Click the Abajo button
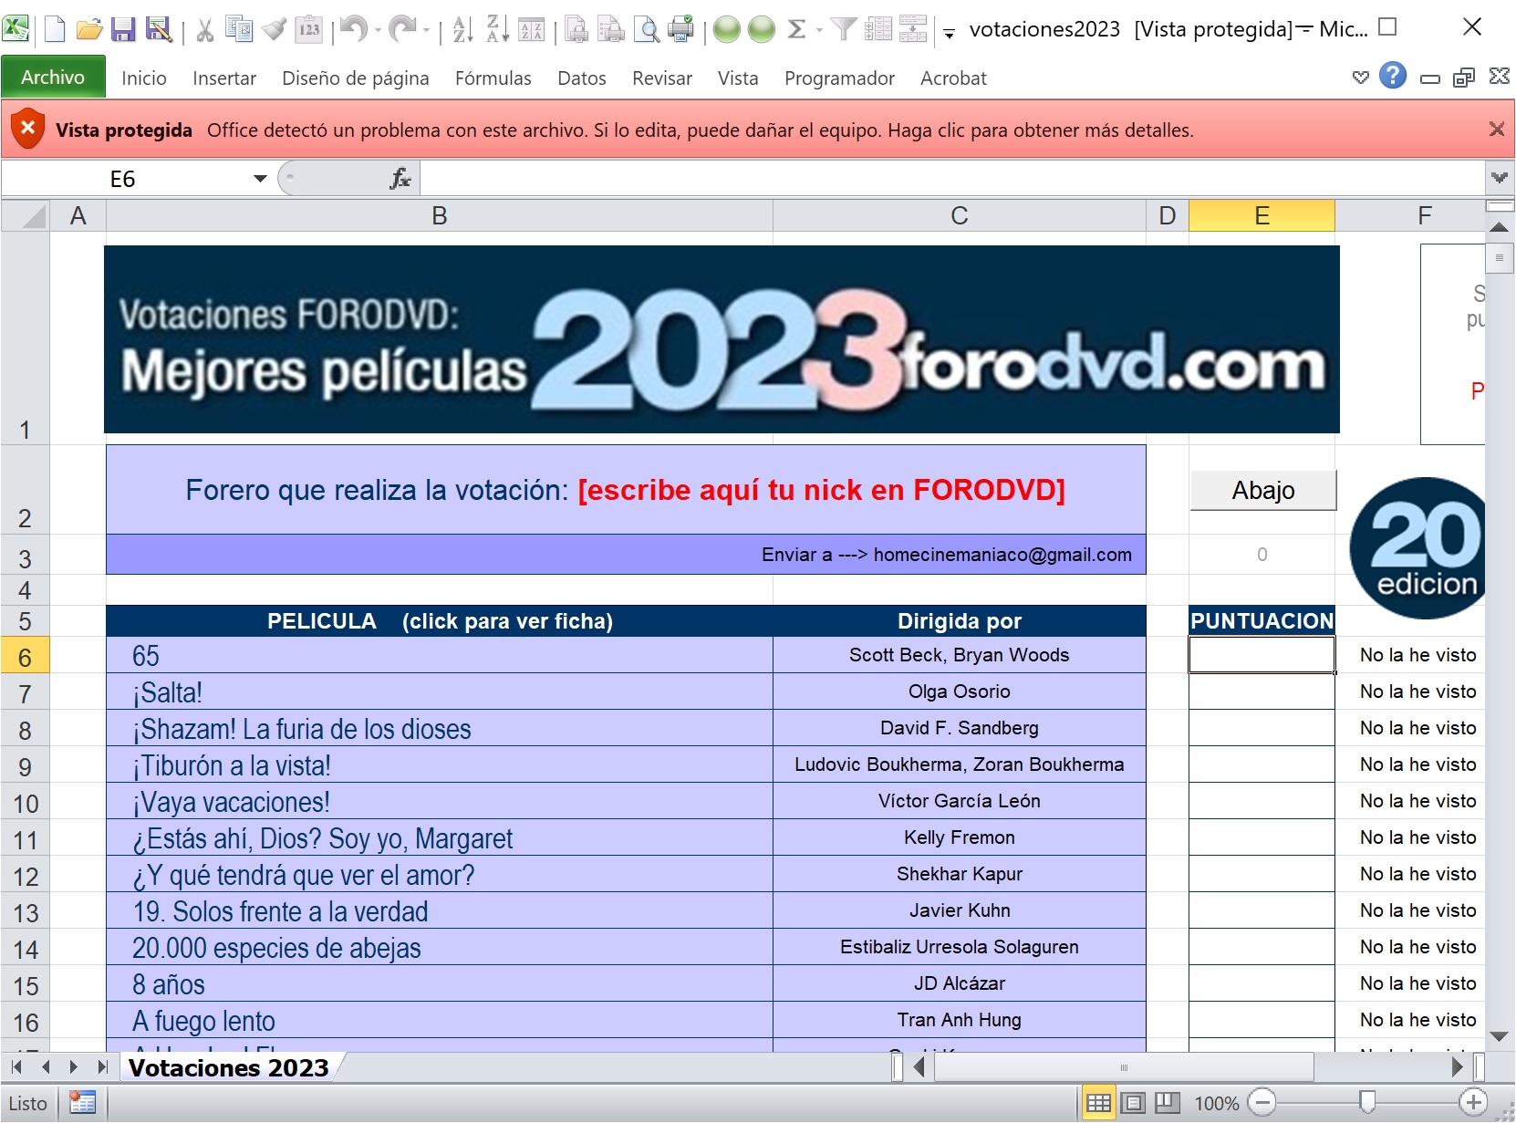 click(1263, 490)
